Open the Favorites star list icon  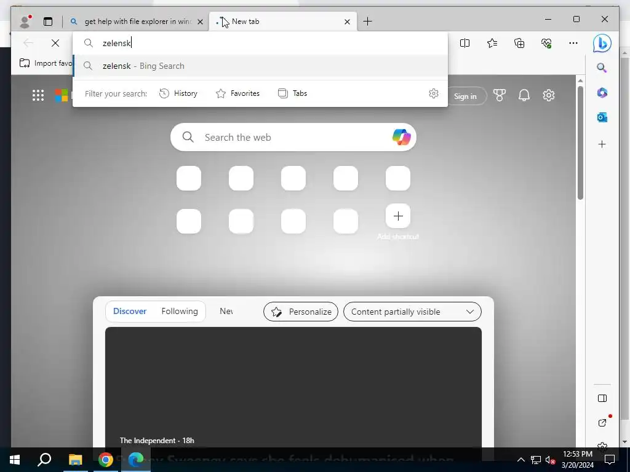coord(492,43)
